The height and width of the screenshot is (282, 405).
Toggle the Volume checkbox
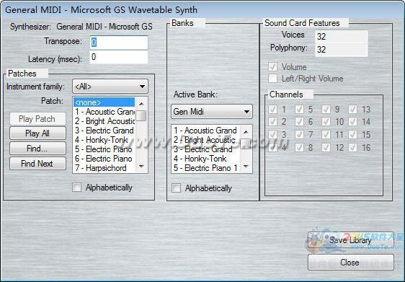click(272, 67)
